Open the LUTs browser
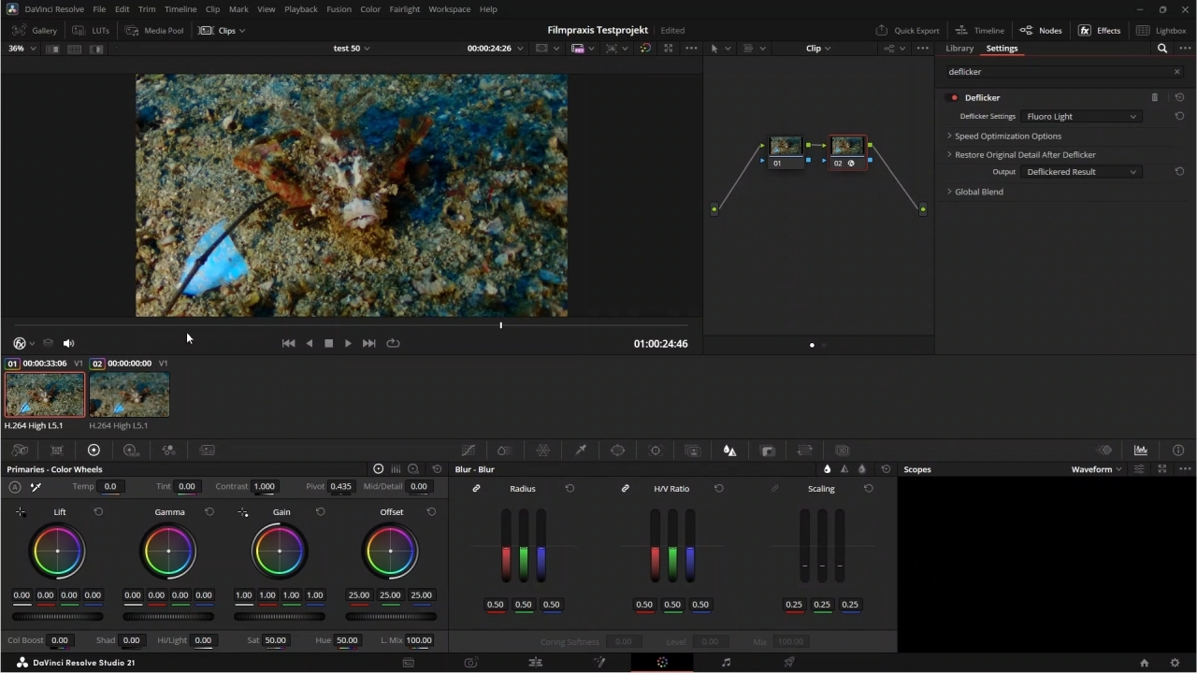 92,30
